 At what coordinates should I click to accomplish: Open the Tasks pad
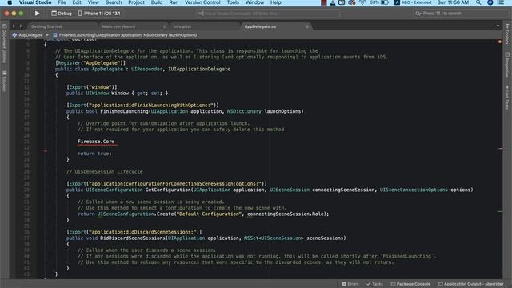pyautogui.click(x=374, y=284)
